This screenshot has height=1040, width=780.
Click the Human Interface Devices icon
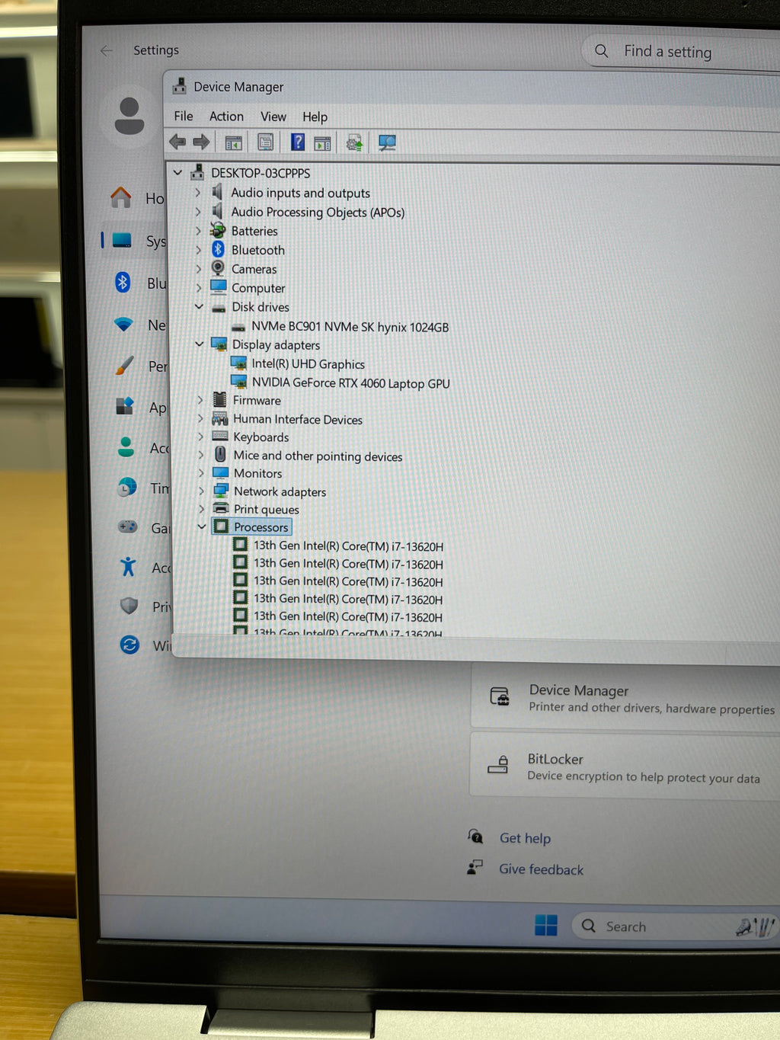point(220,419)
